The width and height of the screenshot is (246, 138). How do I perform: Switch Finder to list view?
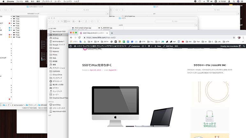pyautogui.click(x=61, y=21)
